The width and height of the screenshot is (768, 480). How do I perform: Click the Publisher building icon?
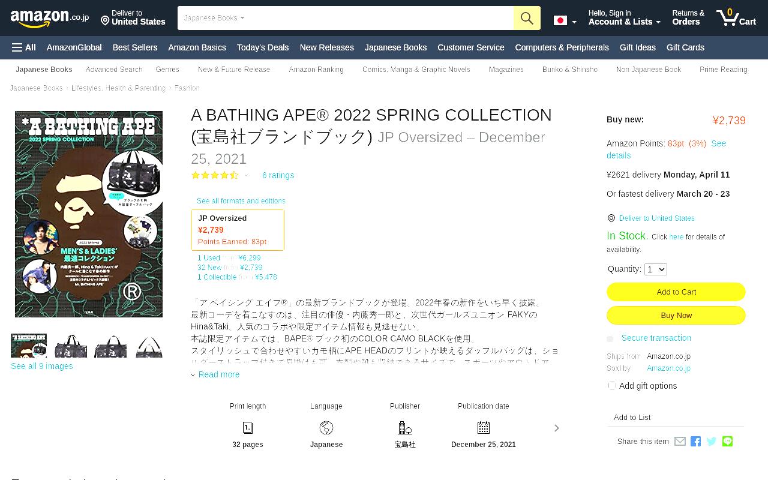click(x=405, y=428)
